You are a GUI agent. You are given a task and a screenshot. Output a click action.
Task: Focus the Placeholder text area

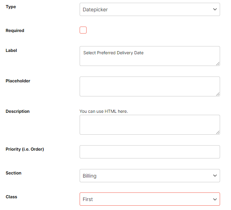tap(150, 87)
